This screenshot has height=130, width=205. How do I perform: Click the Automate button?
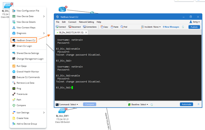186,104
